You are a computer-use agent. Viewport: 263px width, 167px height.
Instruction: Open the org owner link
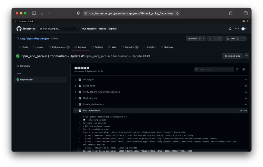[x=23, y=39]
